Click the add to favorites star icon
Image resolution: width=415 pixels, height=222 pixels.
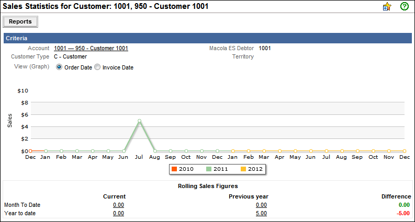click(x=387, y=7)
